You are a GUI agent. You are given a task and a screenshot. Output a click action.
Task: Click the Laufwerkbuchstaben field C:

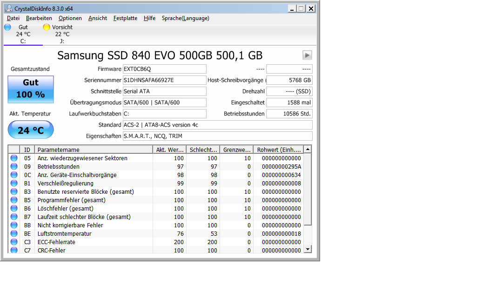(164, 114)
